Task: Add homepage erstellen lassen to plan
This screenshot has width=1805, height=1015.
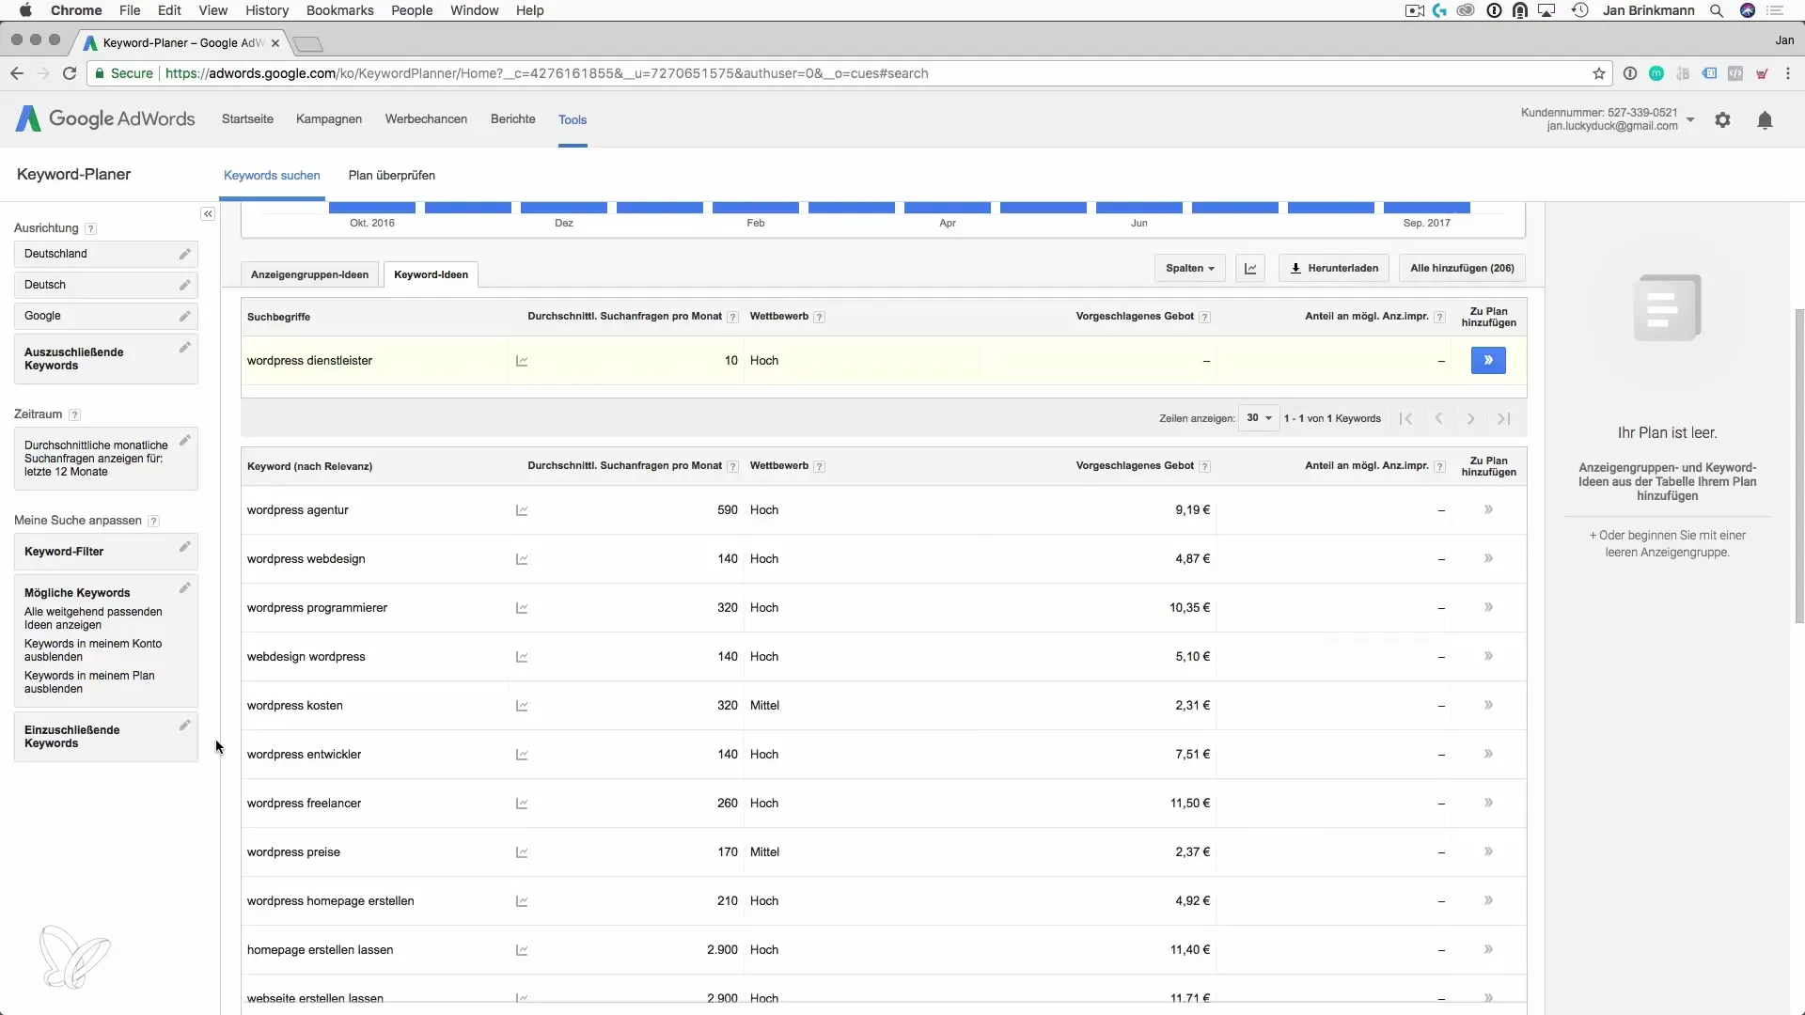Action: [x=1488, y=949]
